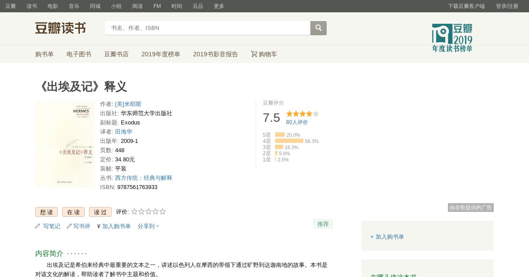
Task: Click 登录/注册 link
Action: (507, 6)
